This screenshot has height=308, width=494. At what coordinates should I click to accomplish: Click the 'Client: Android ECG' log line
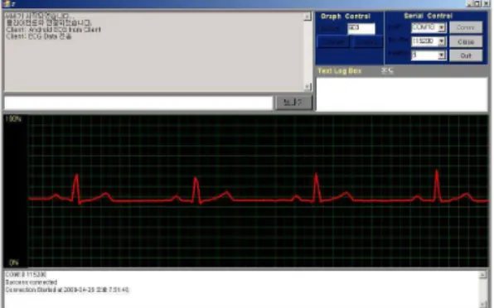(x=53, y=30)
